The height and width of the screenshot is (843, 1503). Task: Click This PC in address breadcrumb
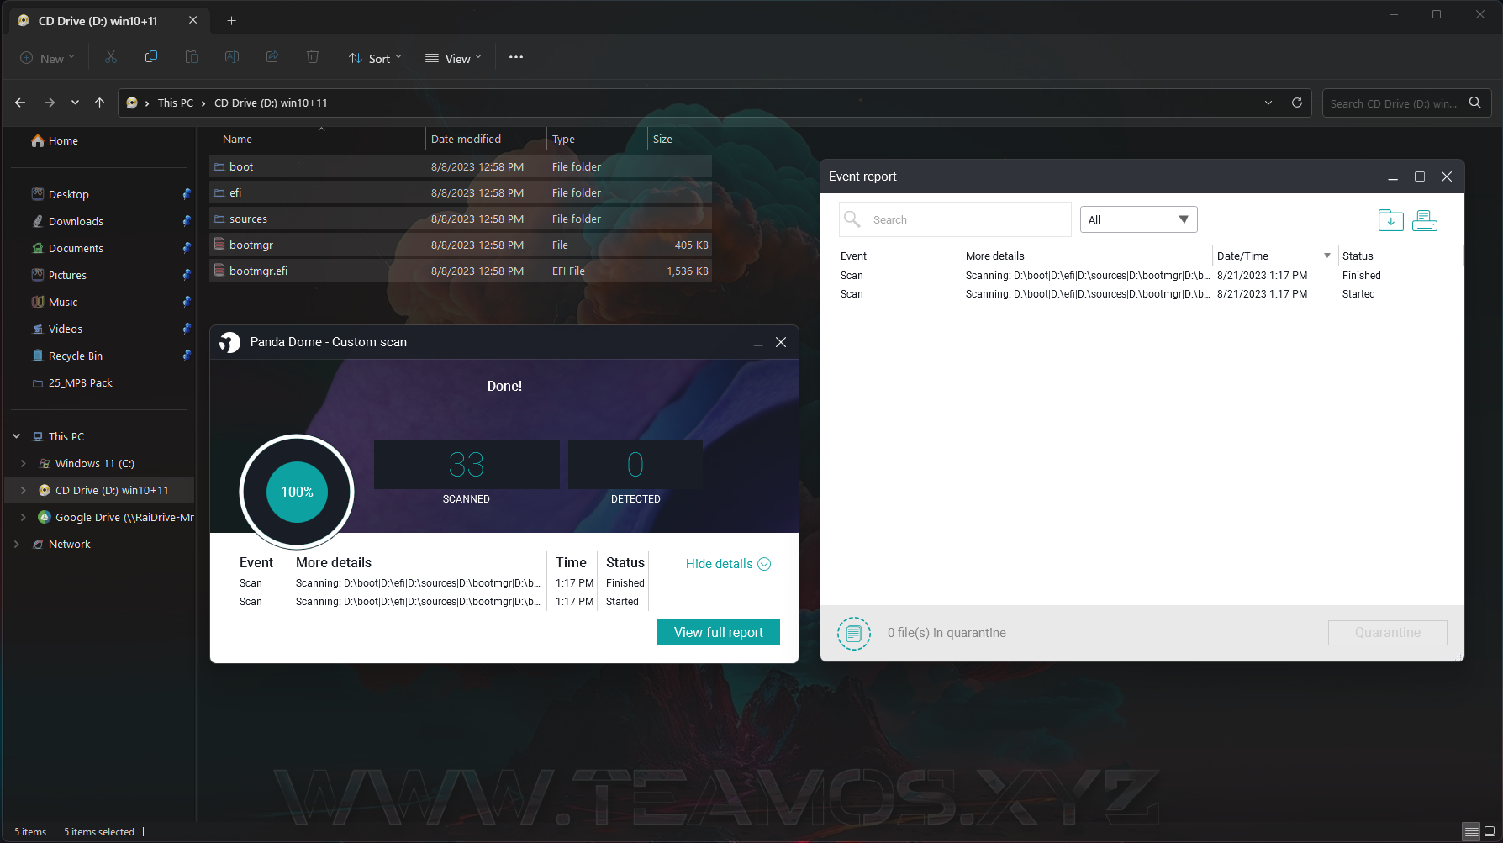176,103
